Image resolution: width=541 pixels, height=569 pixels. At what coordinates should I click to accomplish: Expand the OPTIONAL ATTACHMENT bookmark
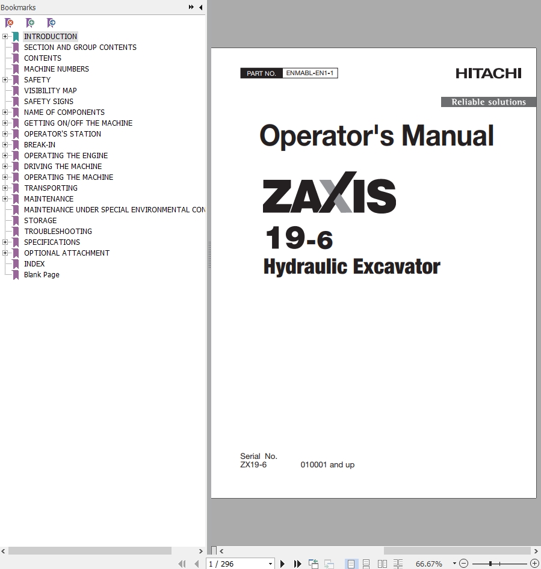tap(5, 253)
